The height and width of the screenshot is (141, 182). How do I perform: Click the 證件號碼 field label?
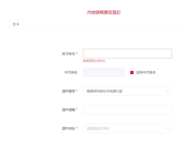coord(68,109)
